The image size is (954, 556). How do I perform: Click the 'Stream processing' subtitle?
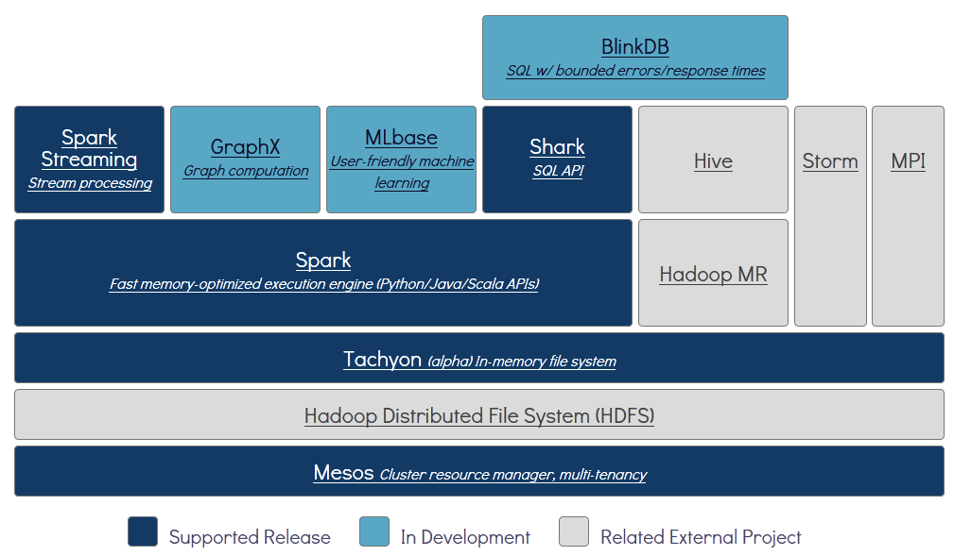click(x=90, y=183)
